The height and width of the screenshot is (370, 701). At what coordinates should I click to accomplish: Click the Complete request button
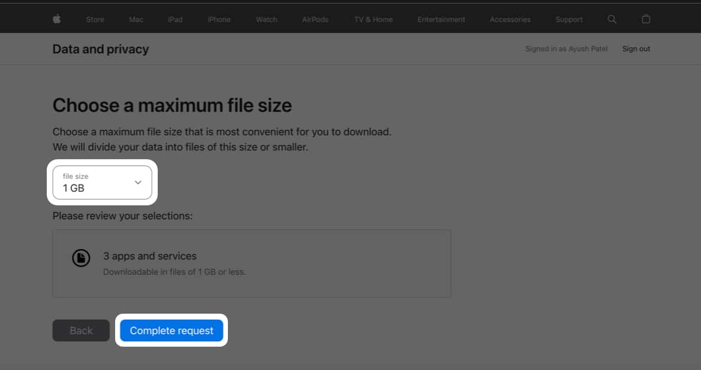[x=172, y=330]
